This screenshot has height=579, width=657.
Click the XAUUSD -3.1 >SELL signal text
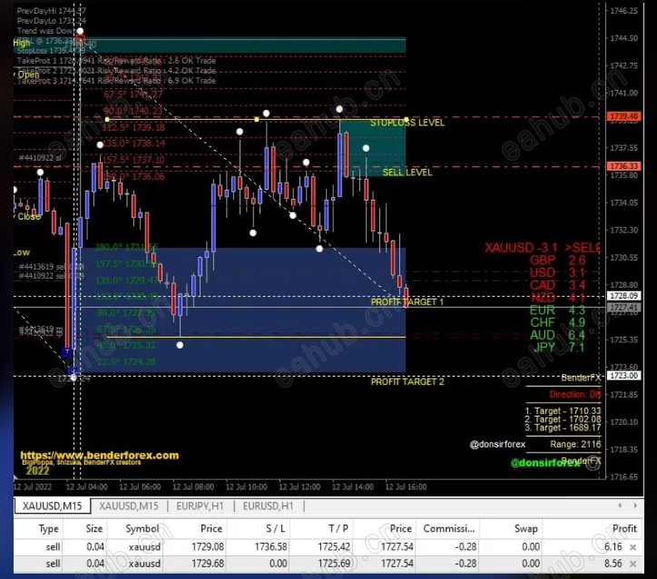543,248
